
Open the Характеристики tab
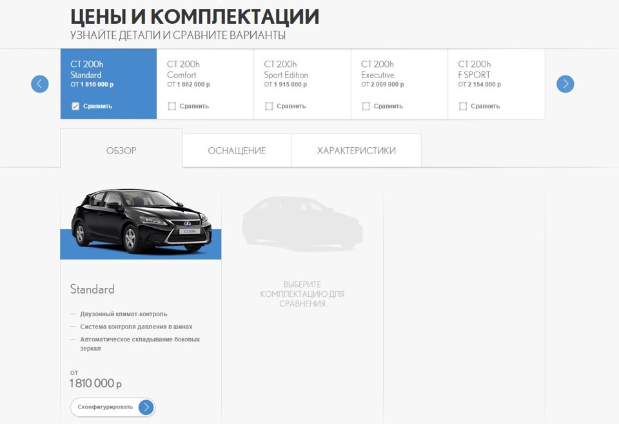356,151
